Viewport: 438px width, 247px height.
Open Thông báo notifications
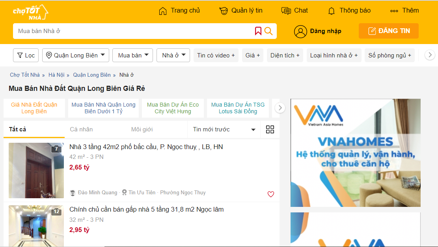349,11
